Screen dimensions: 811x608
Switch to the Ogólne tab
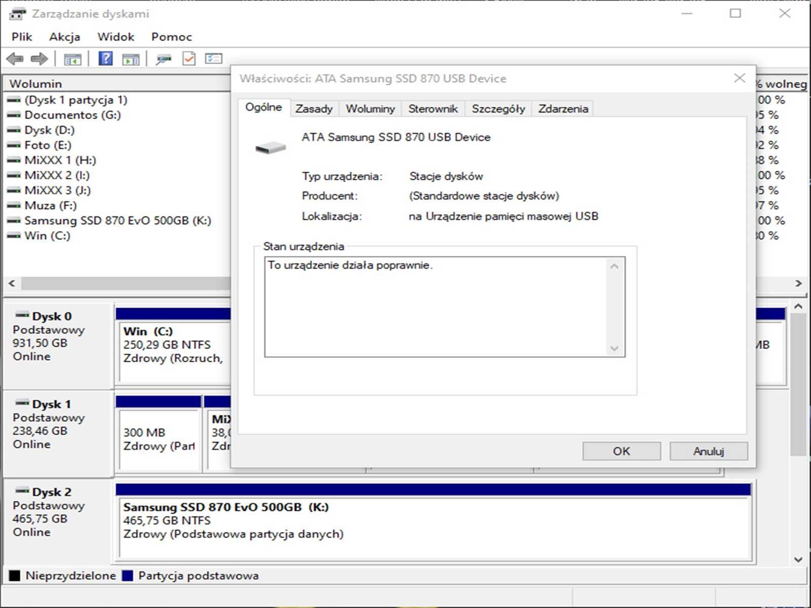[264, 107]
